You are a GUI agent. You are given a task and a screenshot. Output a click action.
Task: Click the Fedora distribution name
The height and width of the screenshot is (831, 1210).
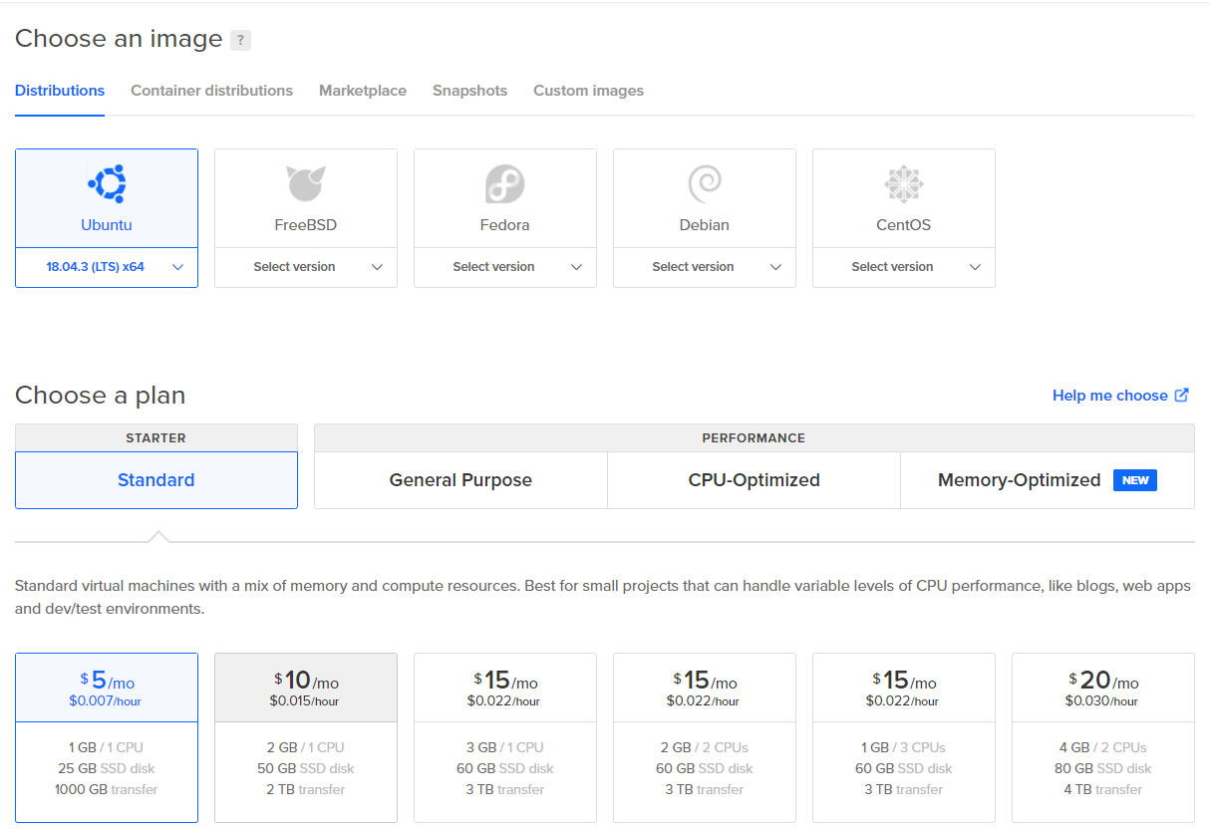505,225
